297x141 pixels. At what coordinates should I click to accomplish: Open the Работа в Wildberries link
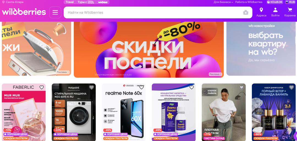pos(249,2)
